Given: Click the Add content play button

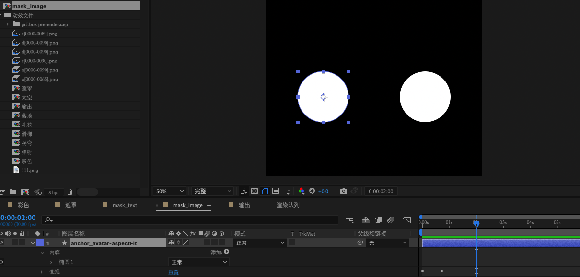Looking at the screenshot, I should point(226,252).
